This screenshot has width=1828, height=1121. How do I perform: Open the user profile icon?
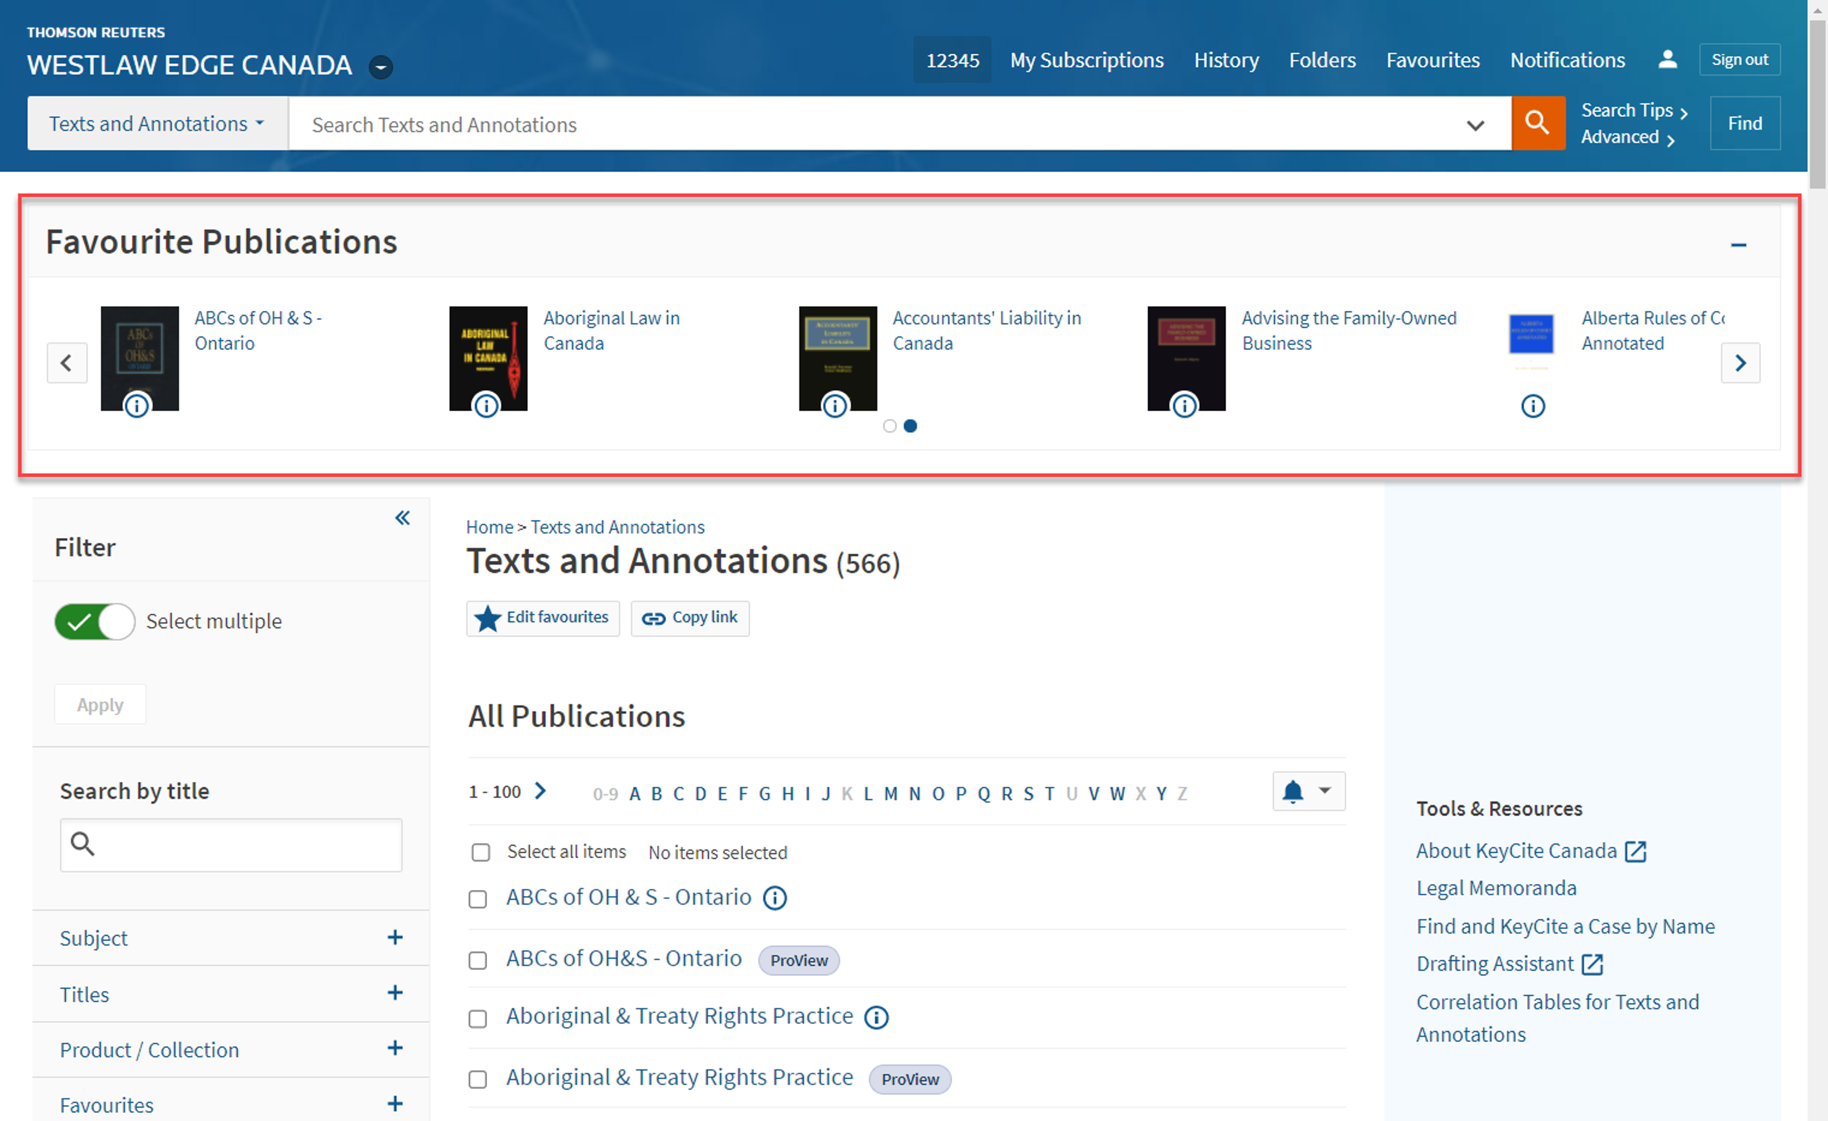[1667, 59]
